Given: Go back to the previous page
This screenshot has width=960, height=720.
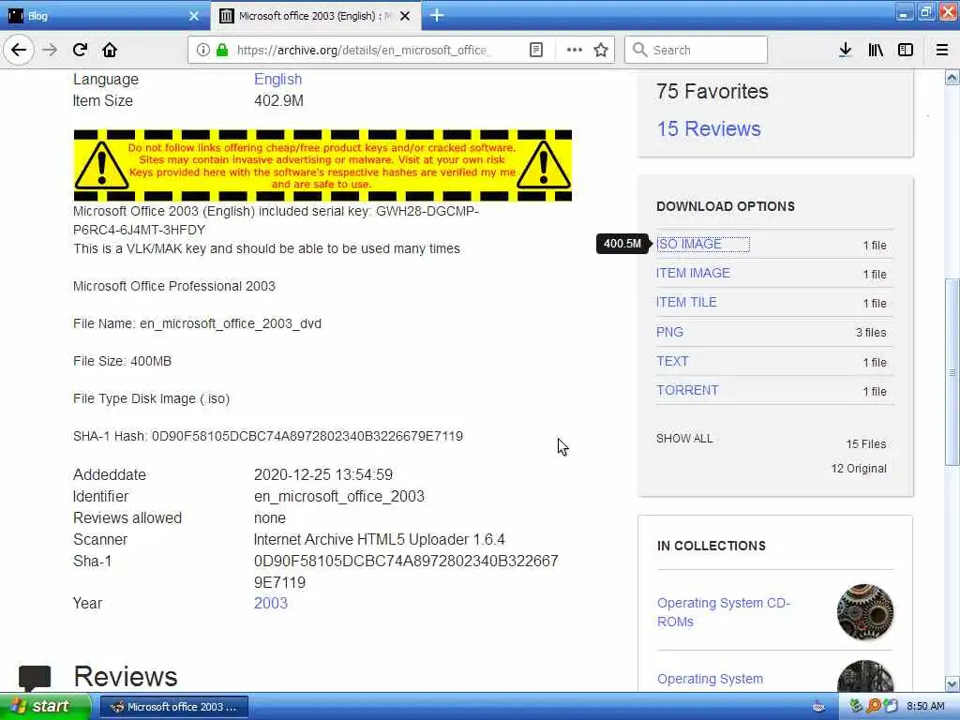Looking at the screenshot, I should (19, 50).
